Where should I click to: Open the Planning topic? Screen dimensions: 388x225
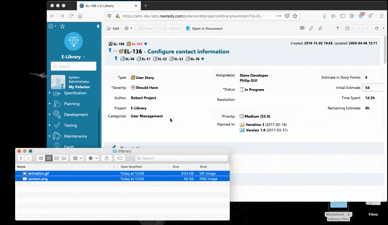[x=72, y=104]
